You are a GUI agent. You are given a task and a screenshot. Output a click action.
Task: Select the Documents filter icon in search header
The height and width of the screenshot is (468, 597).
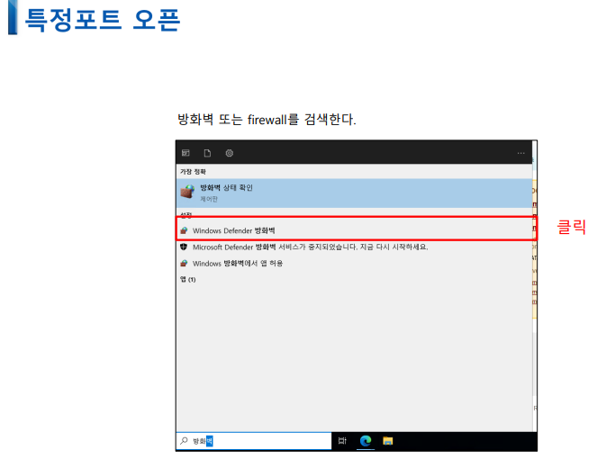(207, 153)
